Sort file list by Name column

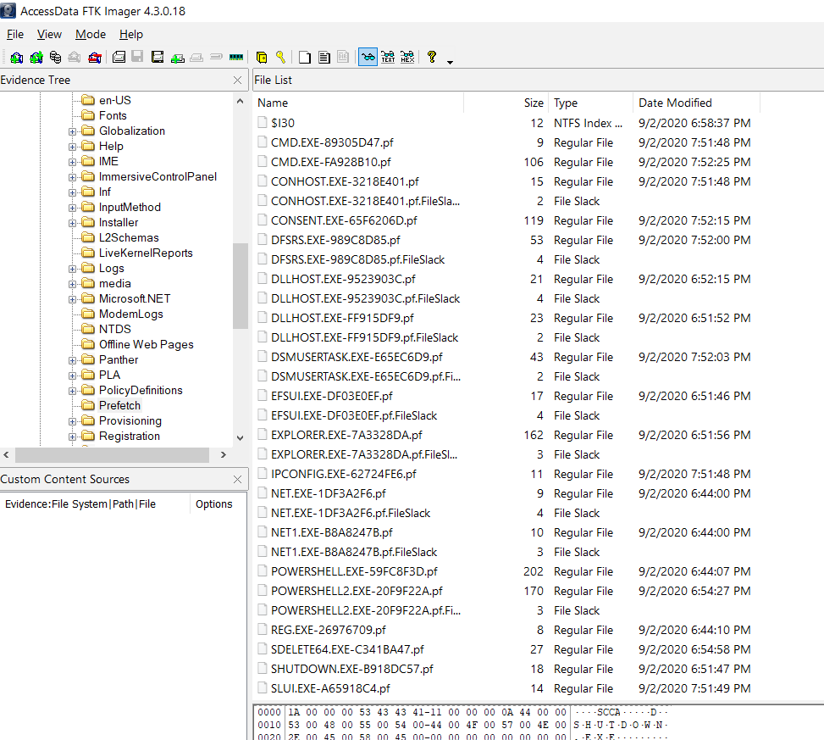(x=359, y=103)
